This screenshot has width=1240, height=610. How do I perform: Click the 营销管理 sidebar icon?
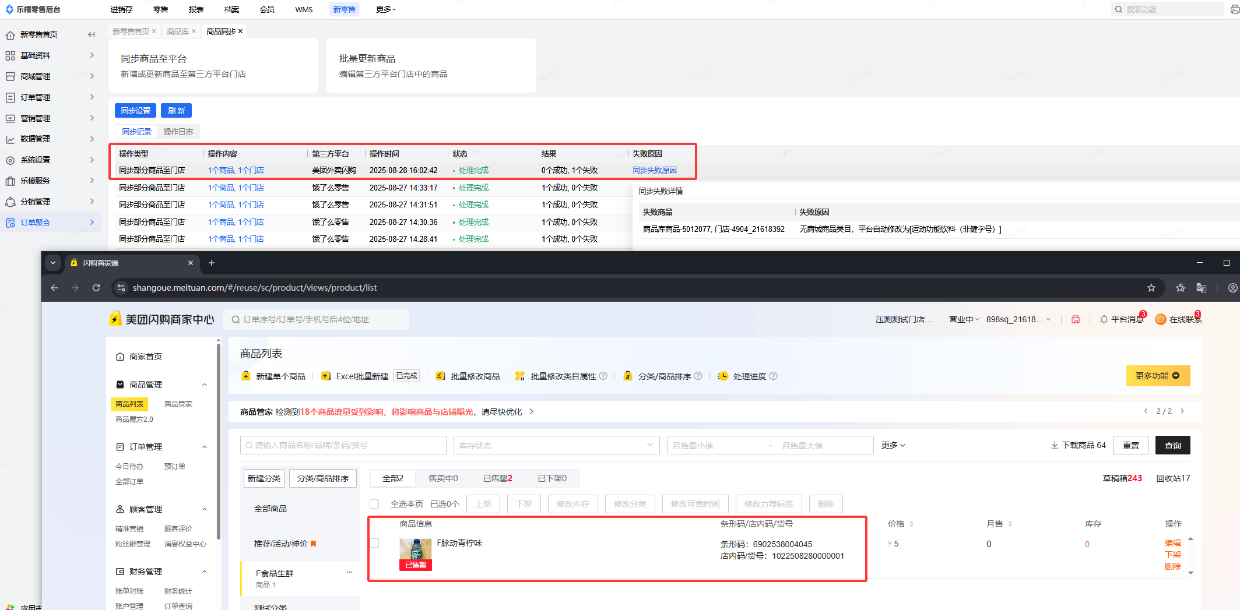[10, 118]
